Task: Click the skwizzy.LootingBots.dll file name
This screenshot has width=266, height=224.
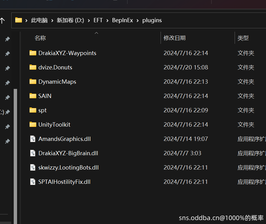Action: pos(69,168)
